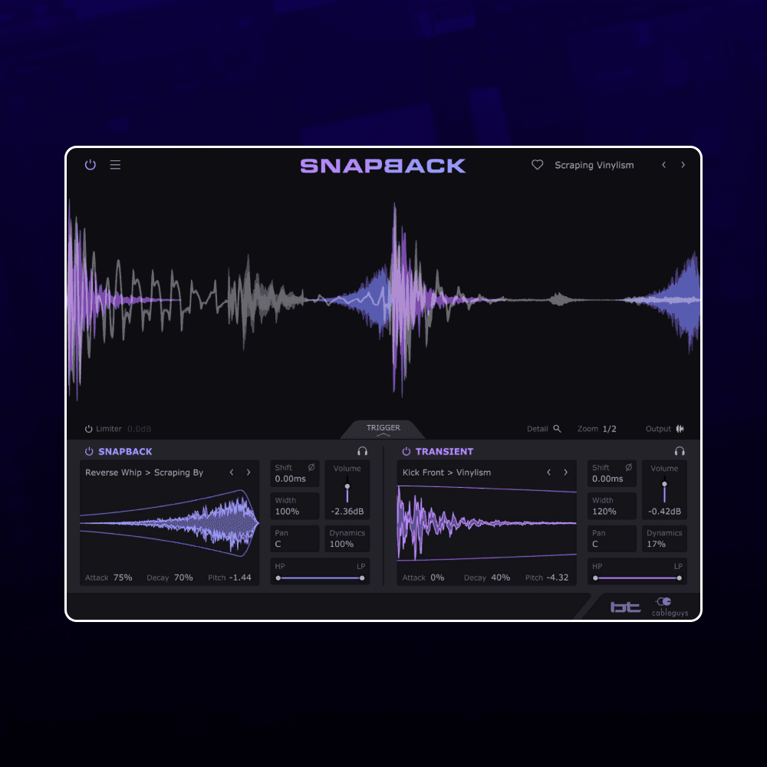Click the Snapback Pan C field
This screenshot has height=767, width=767.
[295, 538]
